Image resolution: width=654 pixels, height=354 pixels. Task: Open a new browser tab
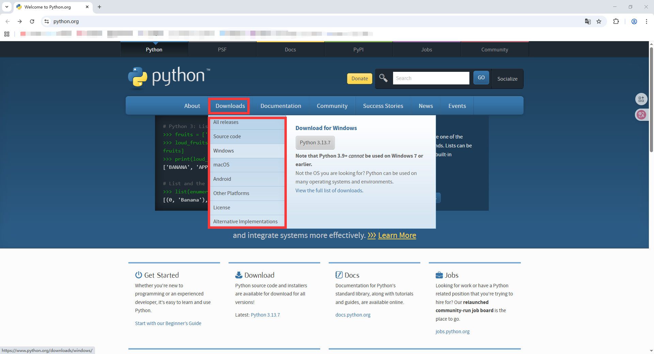click(99, 7)
